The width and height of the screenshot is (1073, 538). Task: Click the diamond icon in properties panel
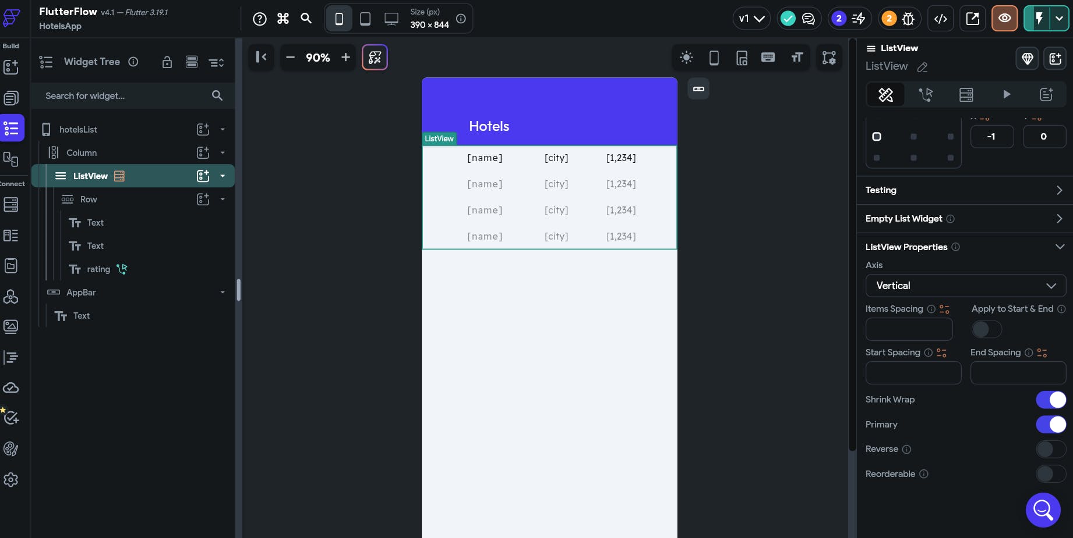[x=1028, y=58]
